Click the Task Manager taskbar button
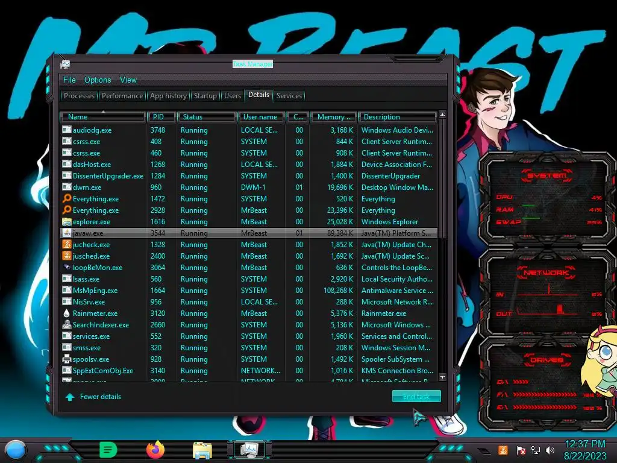The width and height of the screenshot is (617, 463). [x=249, y=450]
